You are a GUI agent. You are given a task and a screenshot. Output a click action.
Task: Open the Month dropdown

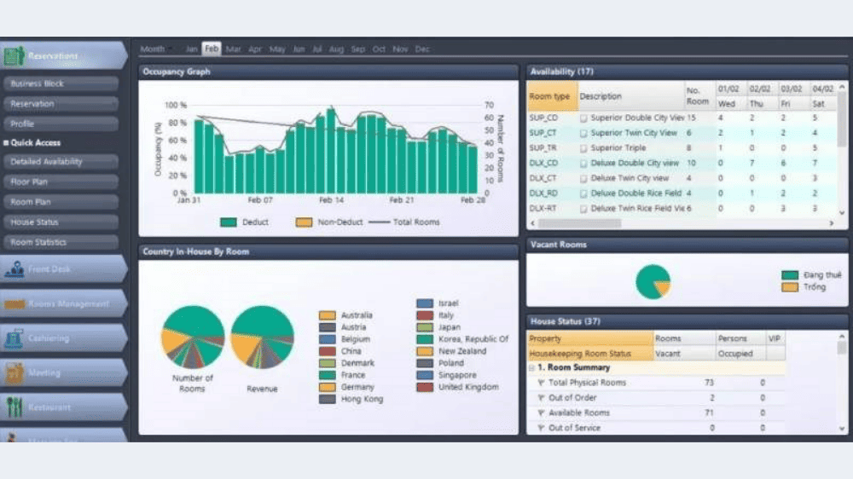click(x=155, y=49)
